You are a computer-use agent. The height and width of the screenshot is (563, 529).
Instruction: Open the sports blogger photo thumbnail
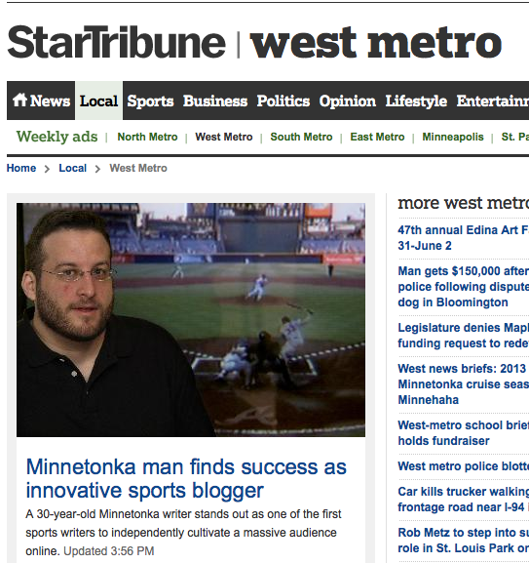pos(191,320)
